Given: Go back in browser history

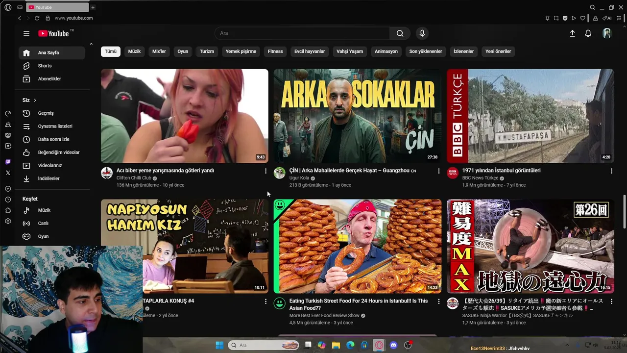Looking at the screenshot, I should 20,18.
